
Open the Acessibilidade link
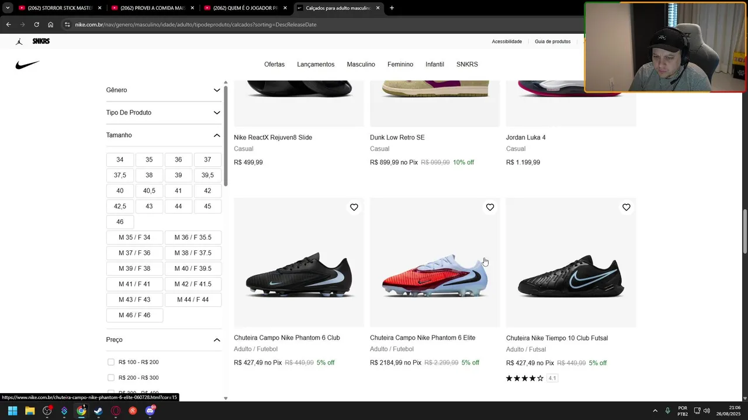[x=507, y=41]
